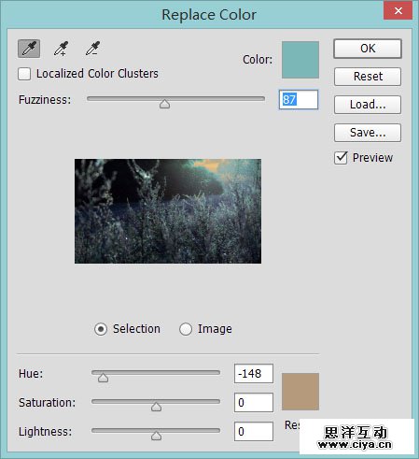The width and height of the screenshot is (419, 459).
Task: Click the OK button
Action: click(368, 49)
